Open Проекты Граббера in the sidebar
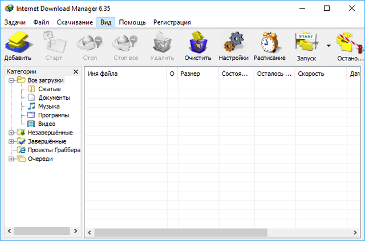 click(x=54, y=150)
